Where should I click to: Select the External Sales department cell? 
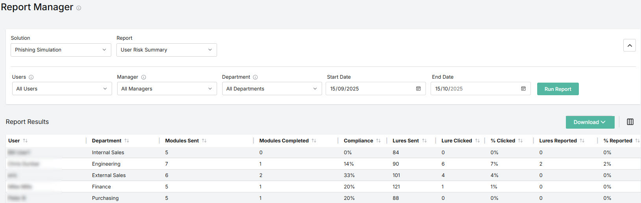[109, 175]
